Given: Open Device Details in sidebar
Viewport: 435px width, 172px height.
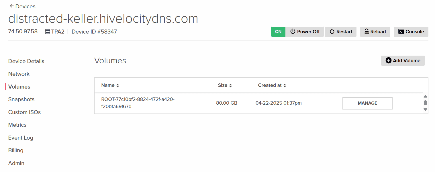Looking at the screenshot, I should point(26,61).
